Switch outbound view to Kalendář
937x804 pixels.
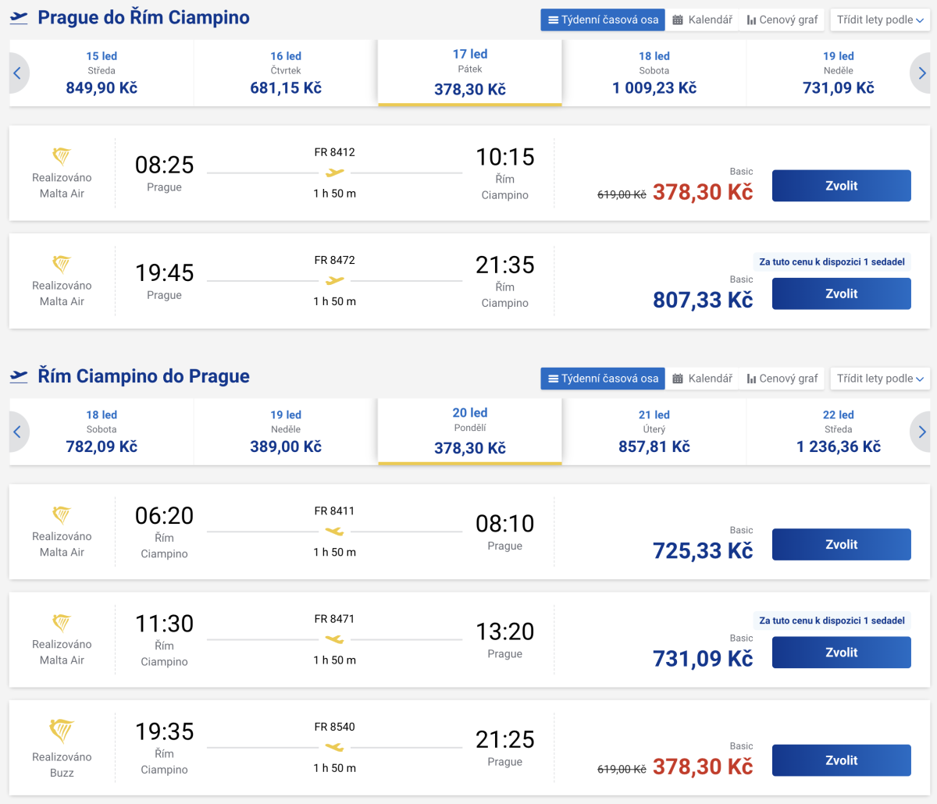[x=703, y=20]
